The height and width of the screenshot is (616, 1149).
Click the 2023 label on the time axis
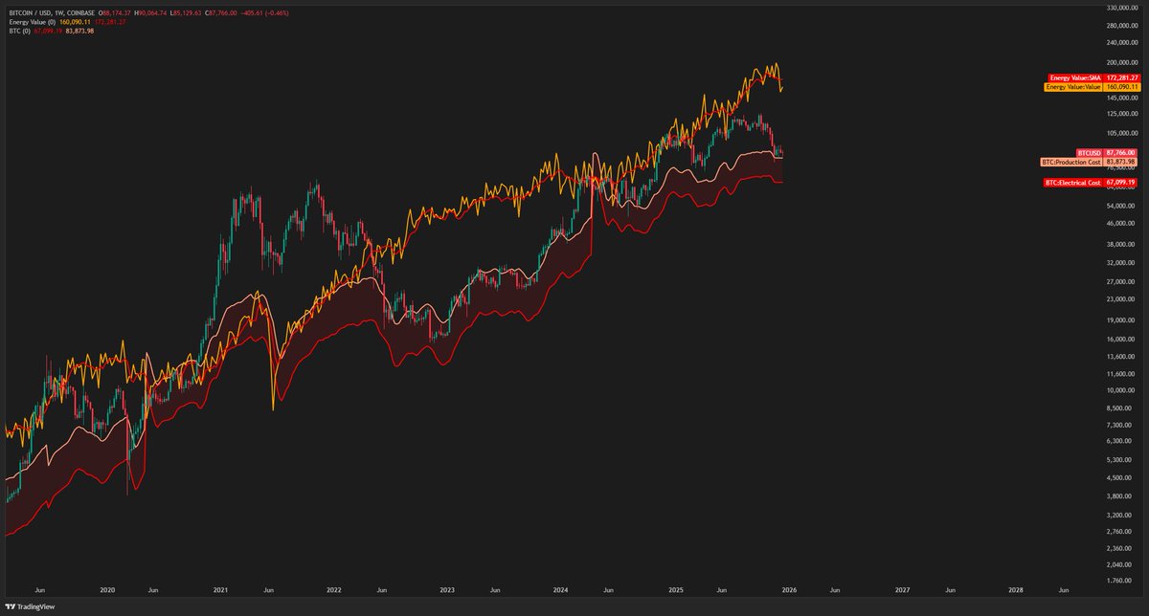click(447, 591)
